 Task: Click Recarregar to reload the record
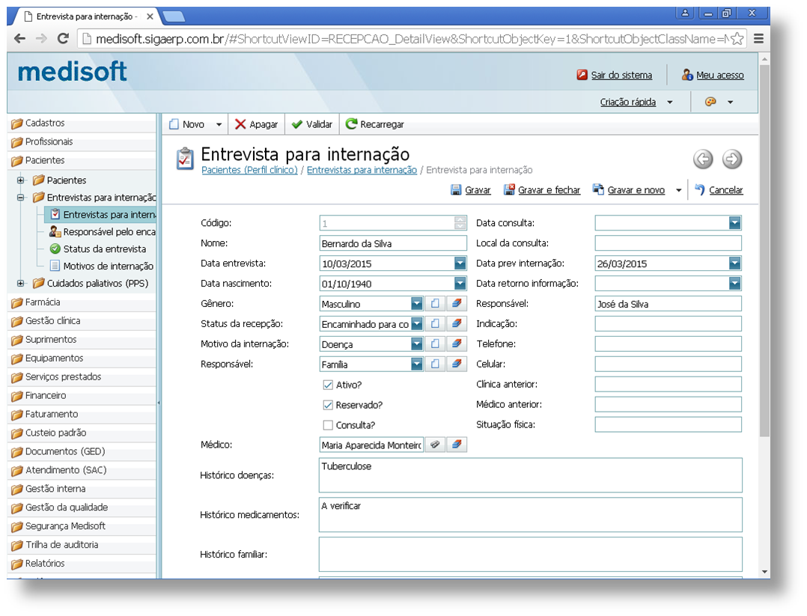coord(374,124)
